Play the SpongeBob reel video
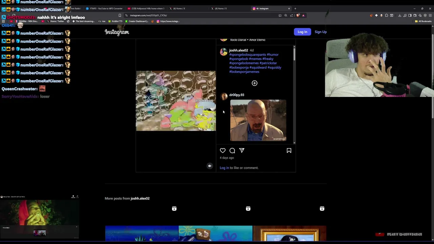Viewport: 434px width, 244px height. (x=176, y=101)
